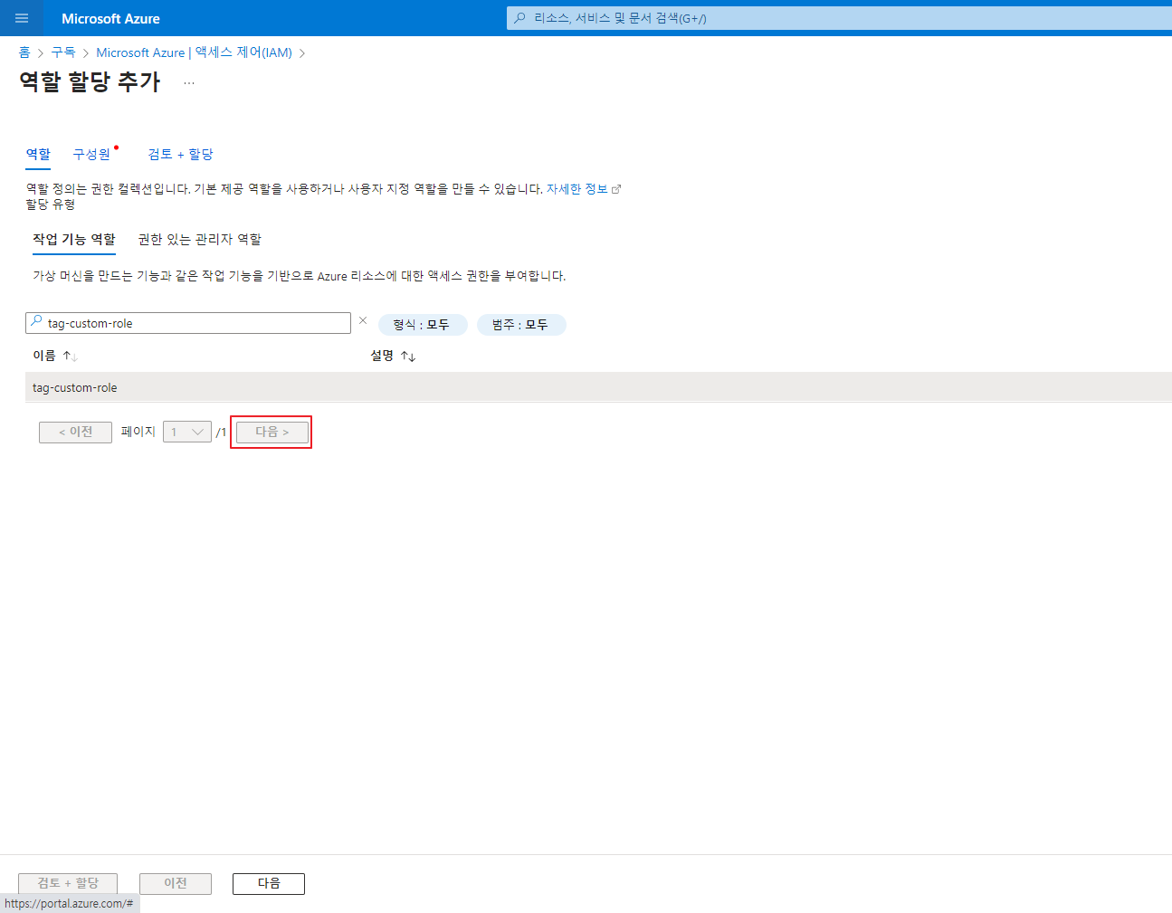Viewport: 1172px width, 913px height.
Task: Switch to the 검토 + 할당 tab
Action: coord(180,155)
